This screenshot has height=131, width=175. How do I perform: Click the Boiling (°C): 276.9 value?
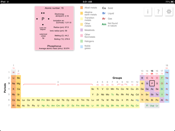point(62,39)
